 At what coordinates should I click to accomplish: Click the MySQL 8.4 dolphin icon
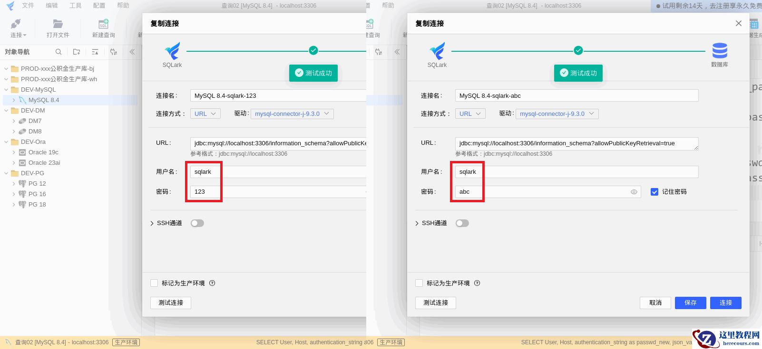pyautogui.click(x=22, y=100)
